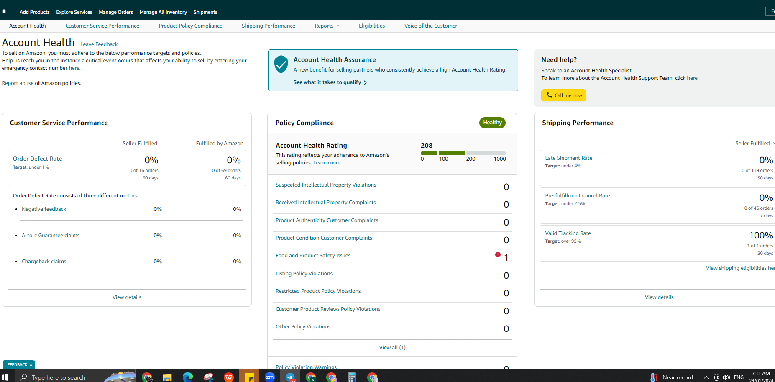Open the Negative feedback link
Screen dimensions: 775x382
coord(44,209)
